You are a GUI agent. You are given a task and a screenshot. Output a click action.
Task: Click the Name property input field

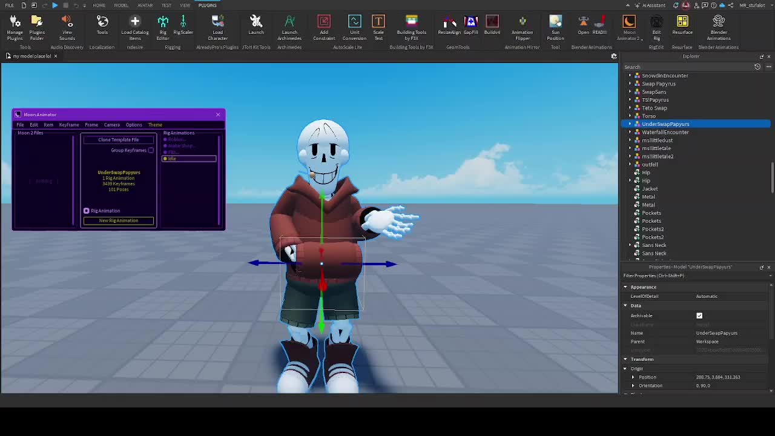point(731,333)
